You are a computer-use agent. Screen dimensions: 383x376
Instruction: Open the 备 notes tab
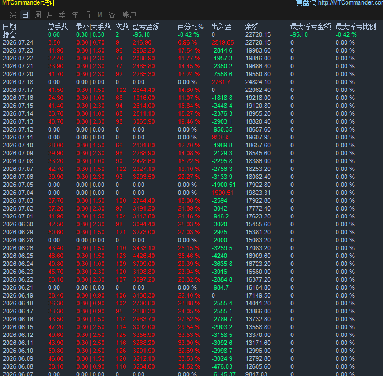(112, 15)
